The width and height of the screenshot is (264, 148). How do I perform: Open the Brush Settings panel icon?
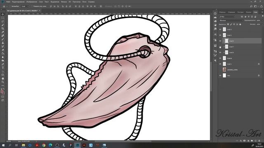[x=215, y=55]
